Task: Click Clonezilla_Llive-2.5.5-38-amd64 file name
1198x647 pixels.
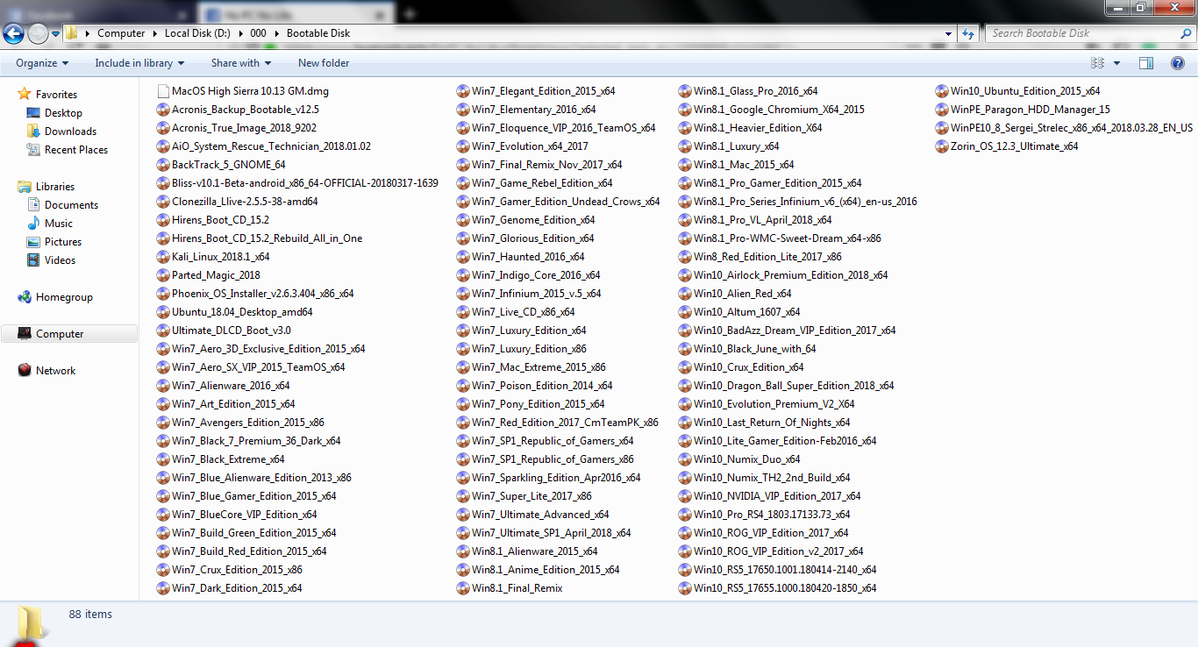Action: pos(245,202)
